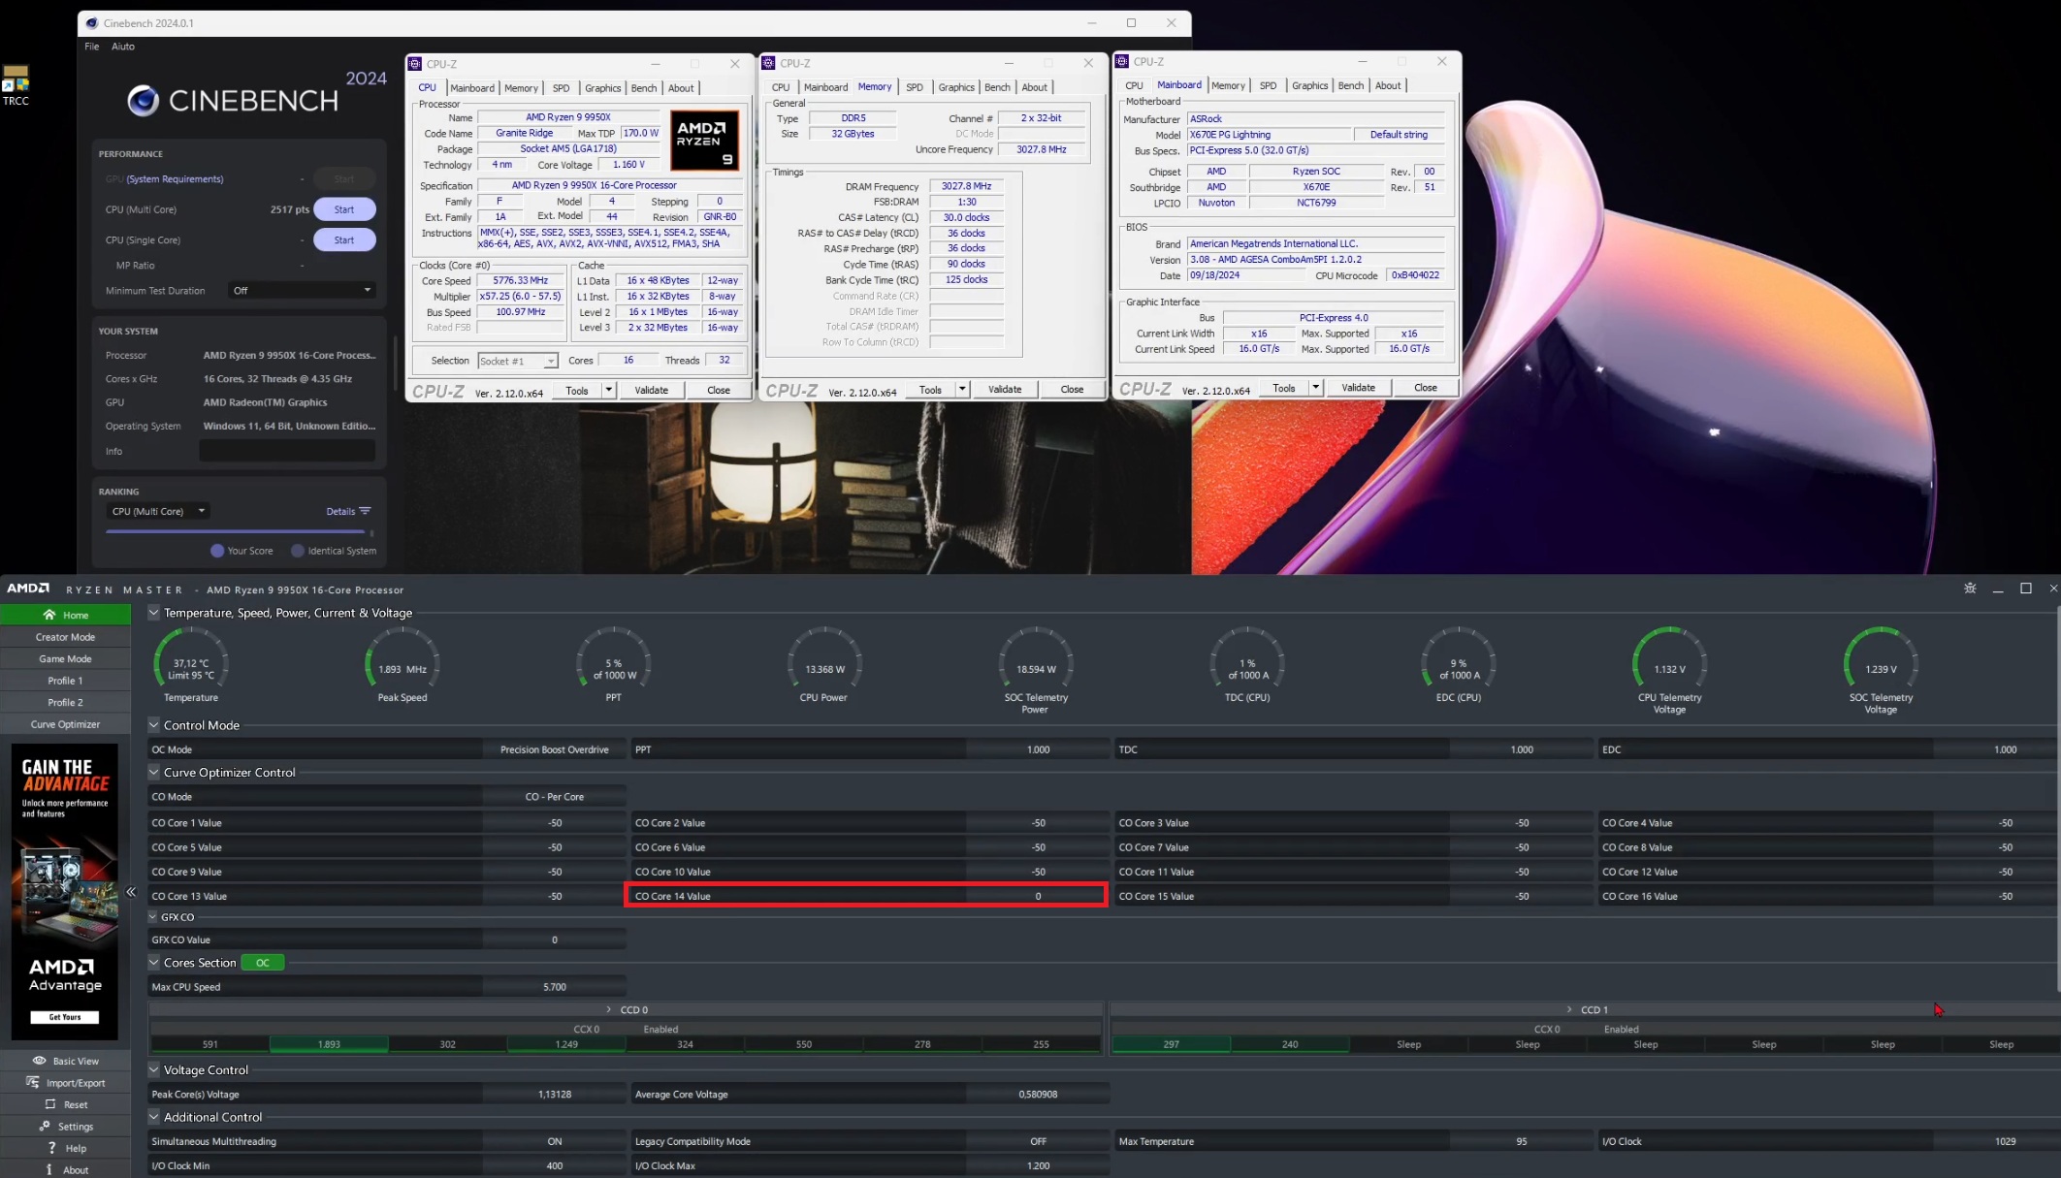Open Ryzen Master Settings gear icon
The image size is (2061, 1178).
(x=45, y=1126)
